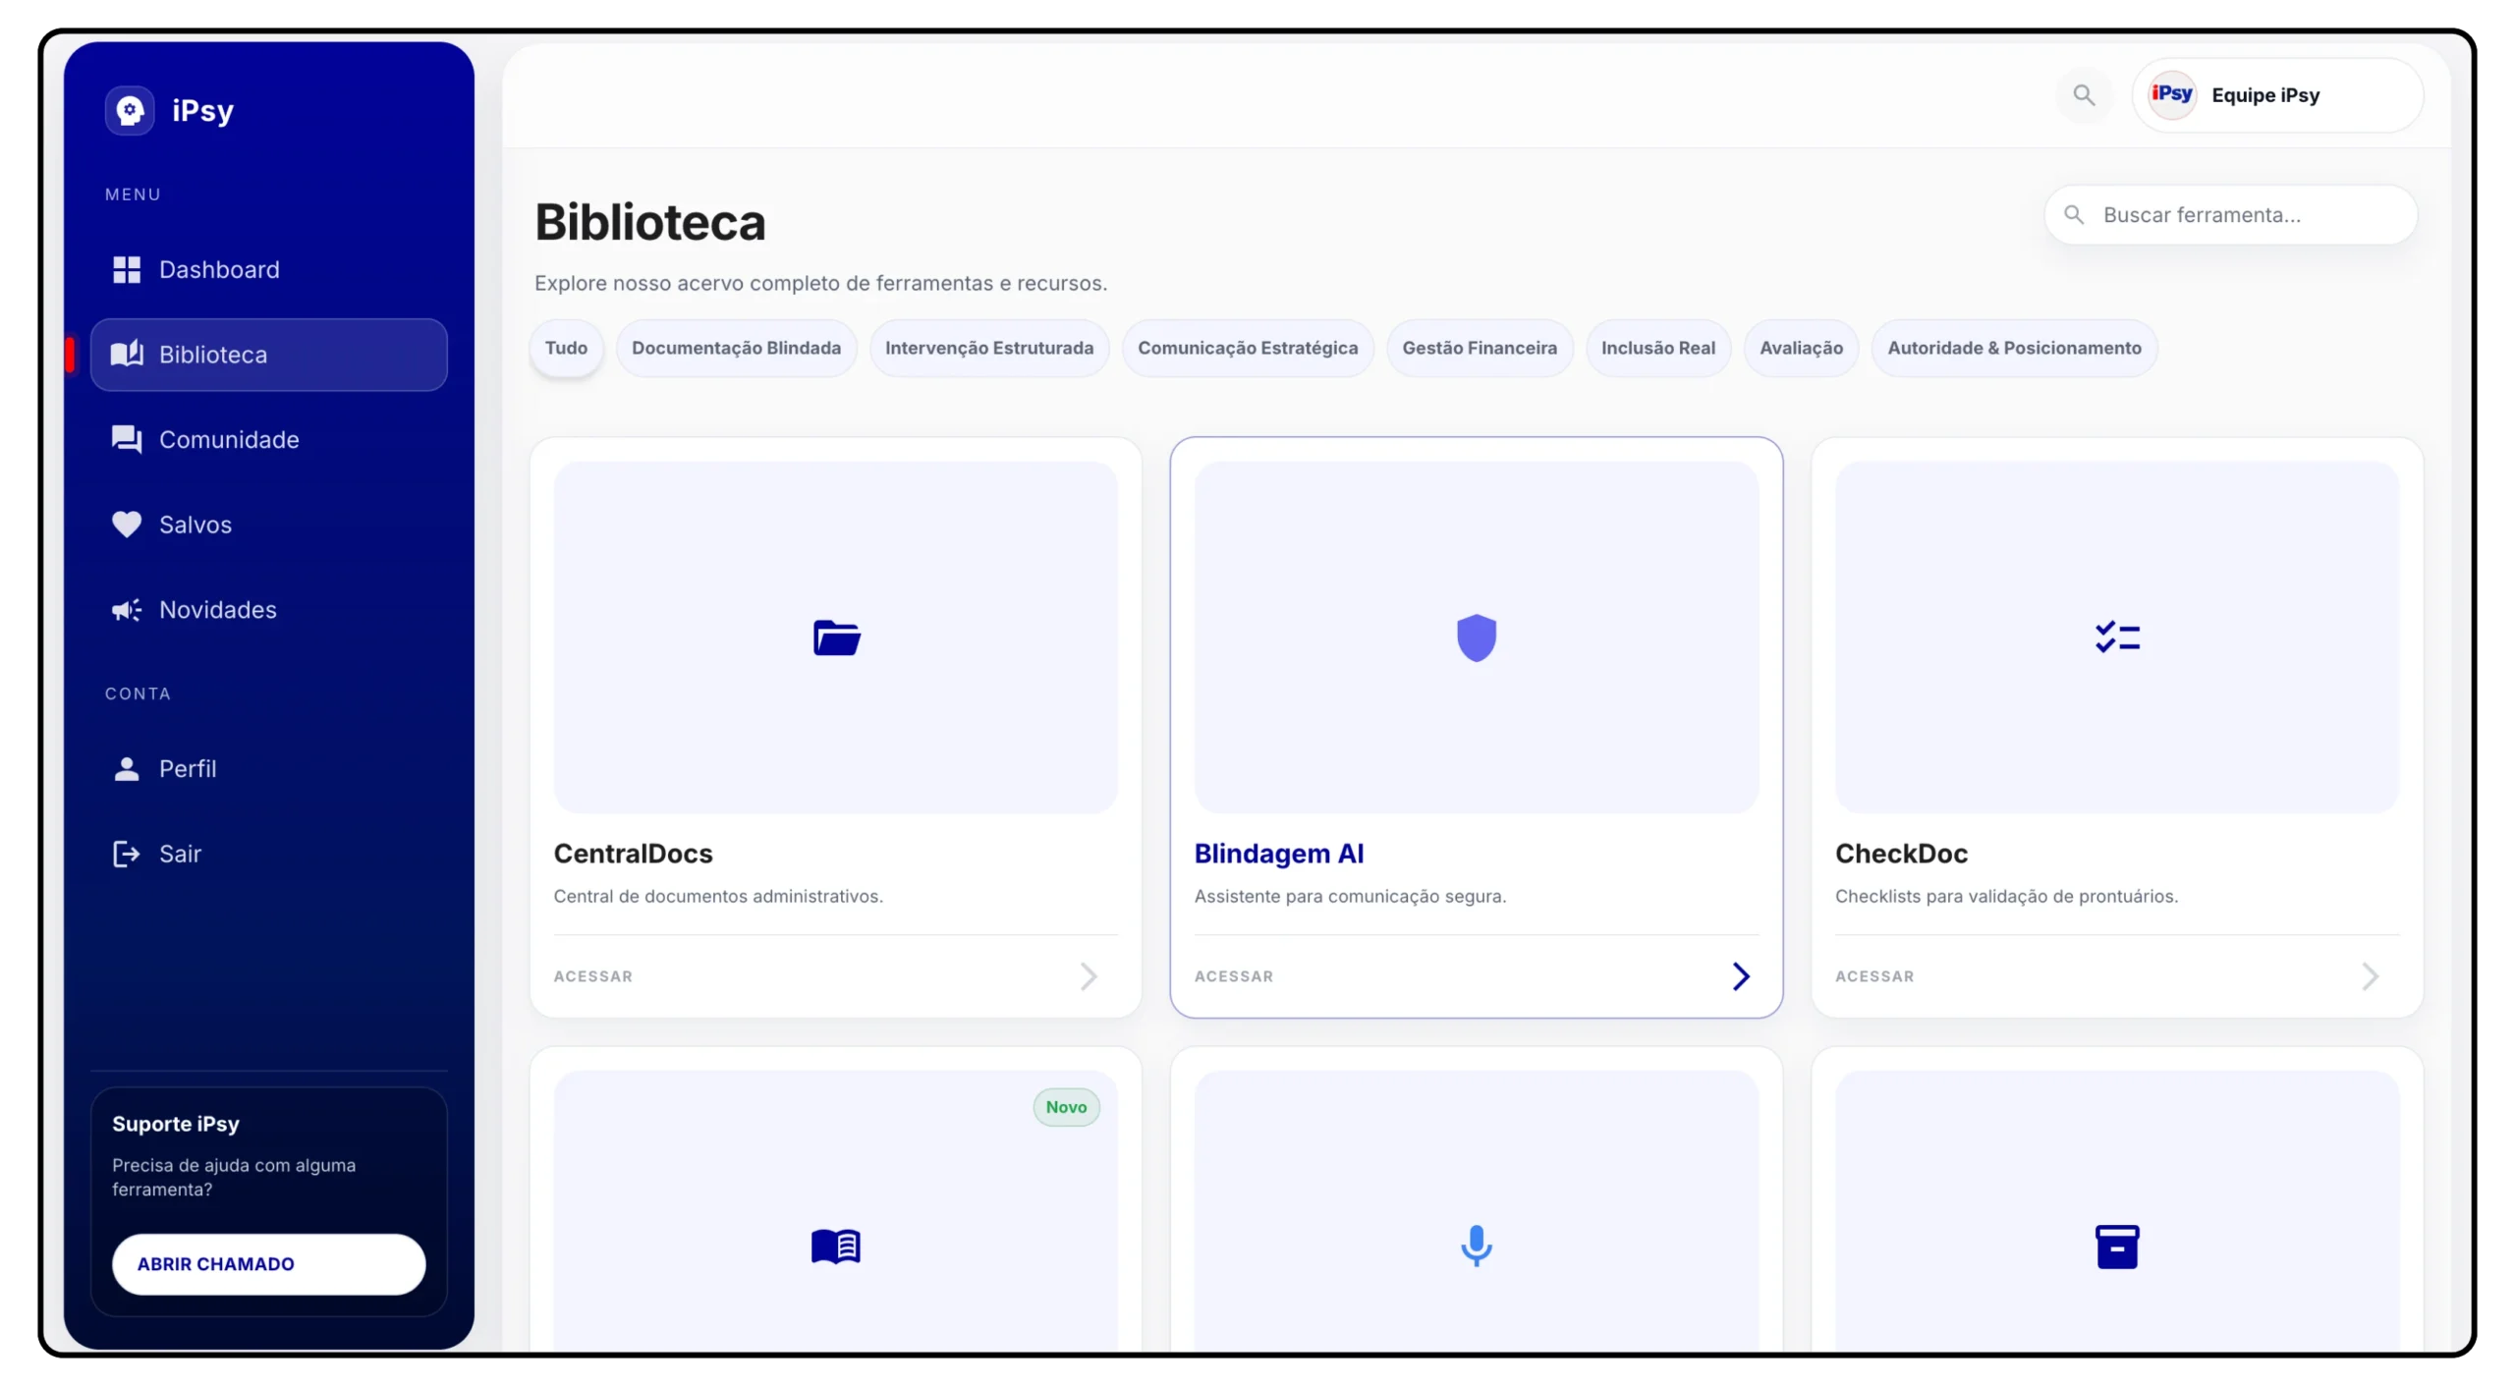Open the Dashboard grid icon

pos(127,270)
